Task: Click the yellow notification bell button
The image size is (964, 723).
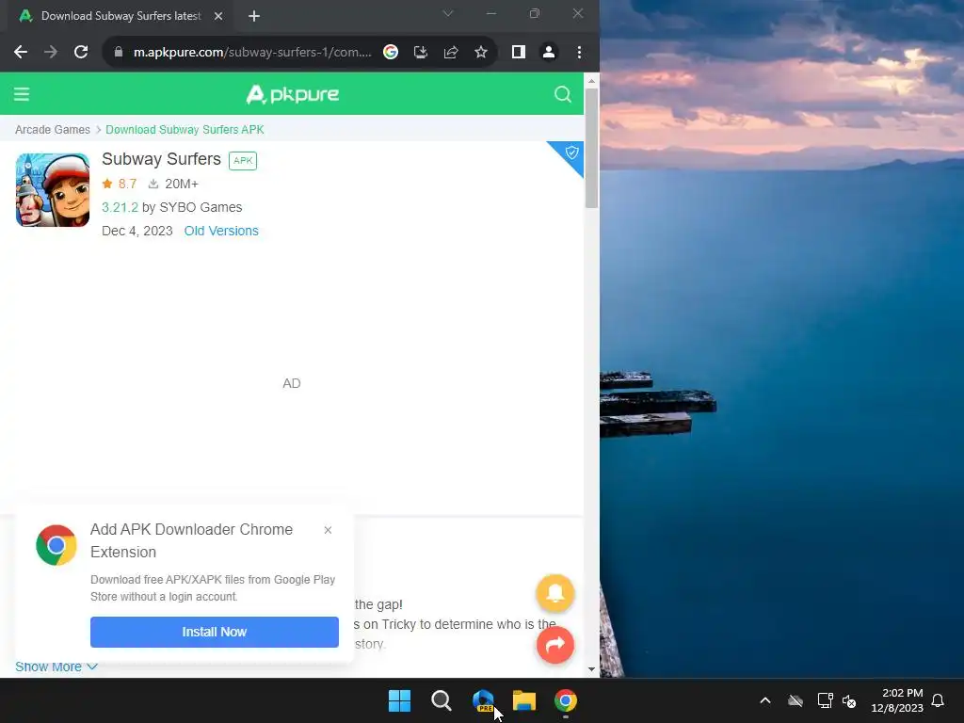Action: (x=555, y=593)
